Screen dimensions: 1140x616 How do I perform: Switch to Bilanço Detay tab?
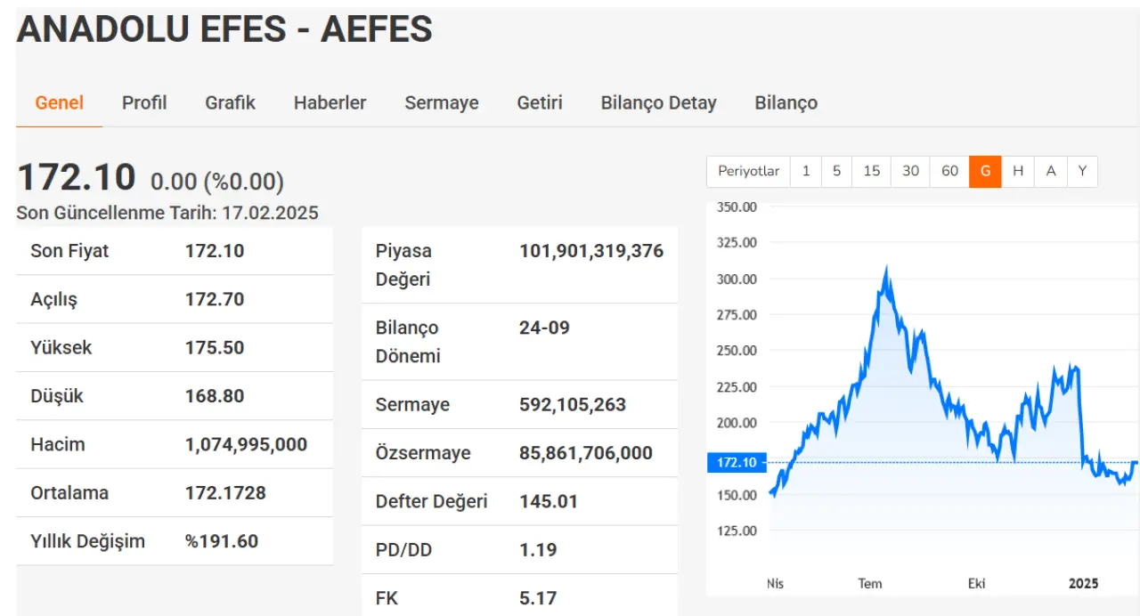point(658,102)
